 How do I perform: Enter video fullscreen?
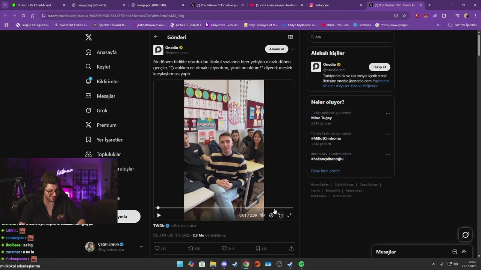[x=289, y=215]
